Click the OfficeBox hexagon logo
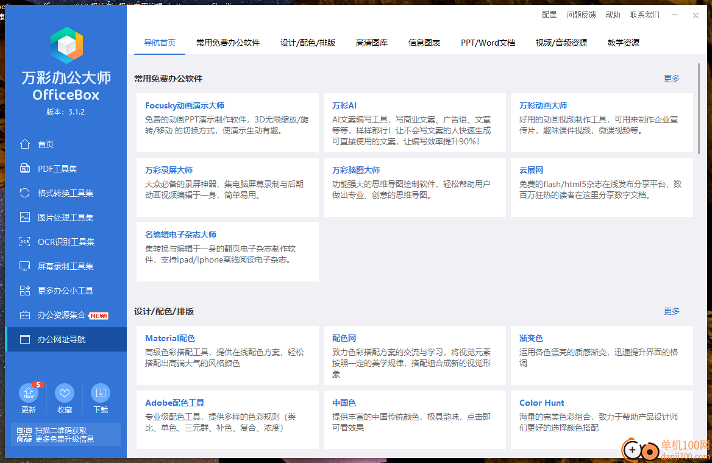 pyautogui.click(x=67, y=45)
